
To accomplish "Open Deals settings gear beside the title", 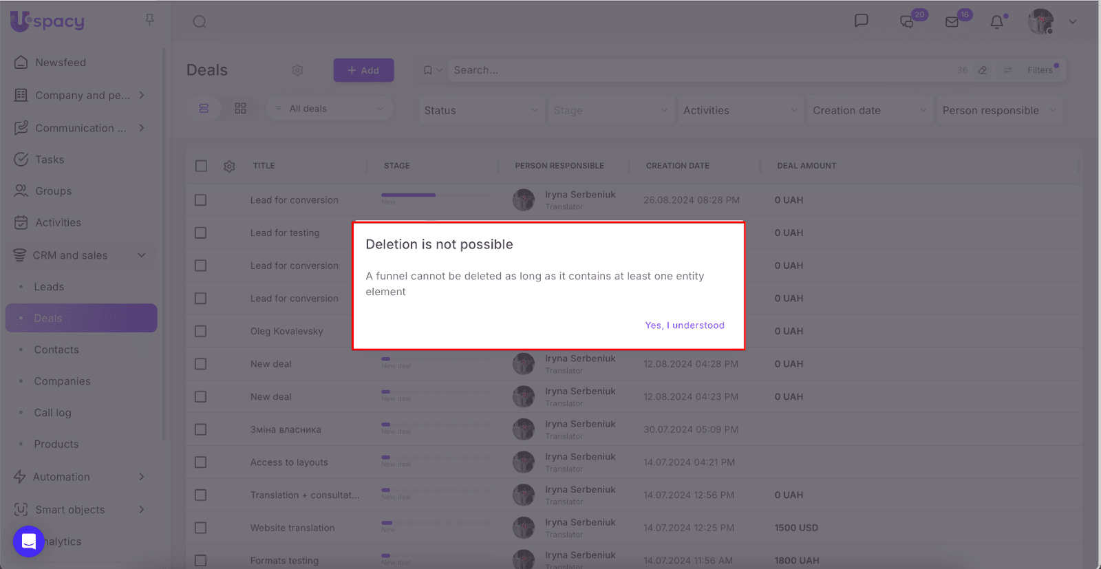I will 297,70.
